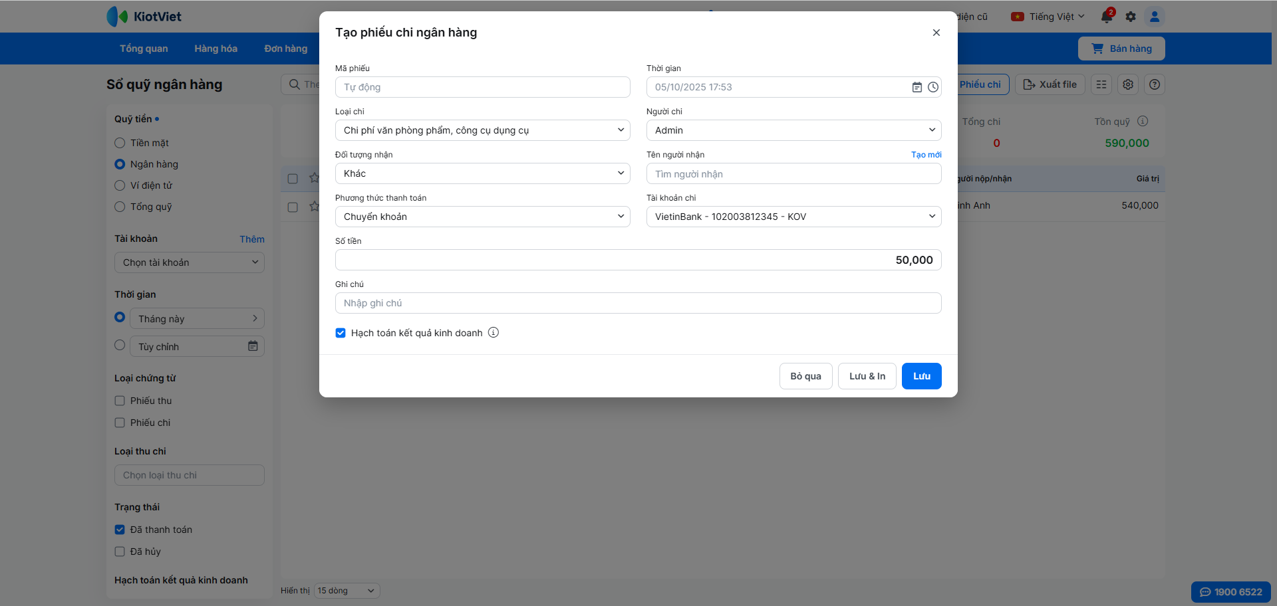Close the Tạo phiếu chi dialog
The image size is (1277, 606).
(x=936, y=33)
